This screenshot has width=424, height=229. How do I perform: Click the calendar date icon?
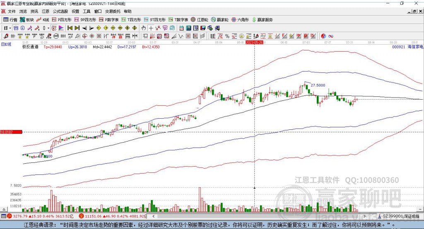coord(181,28)
